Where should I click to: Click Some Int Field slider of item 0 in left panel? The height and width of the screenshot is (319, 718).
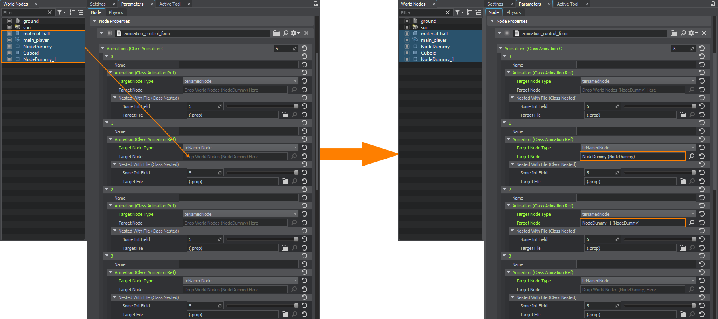pyautogui.click(x=261, y=106)
